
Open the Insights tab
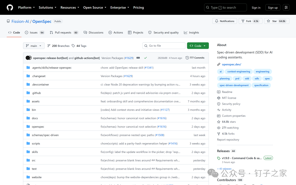191,32
